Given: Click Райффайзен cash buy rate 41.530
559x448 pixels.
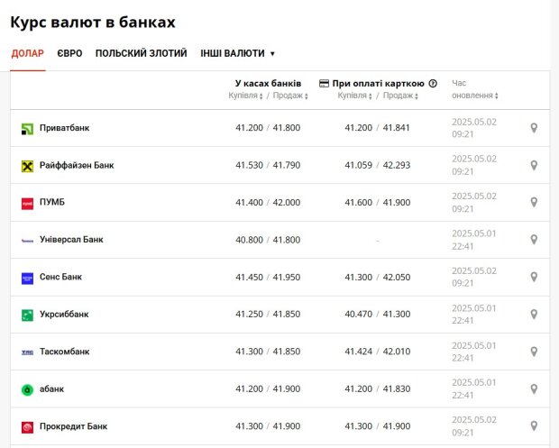Looking at the screenshot, I should pos(249,165).
